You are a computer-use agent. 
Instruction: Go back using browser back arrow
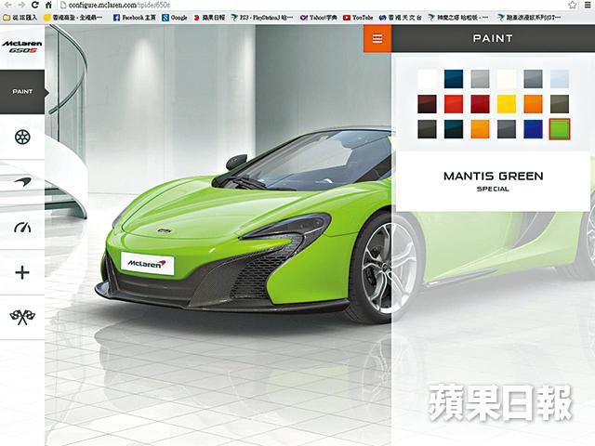(x=8, y=5)
